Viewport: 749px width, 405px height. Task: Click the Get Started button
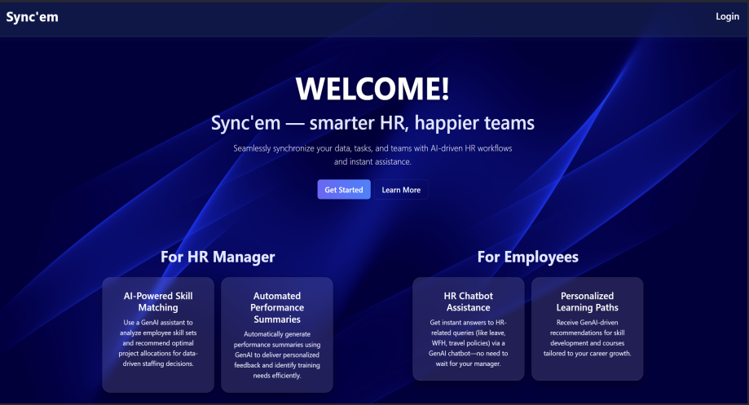[344, 190]
